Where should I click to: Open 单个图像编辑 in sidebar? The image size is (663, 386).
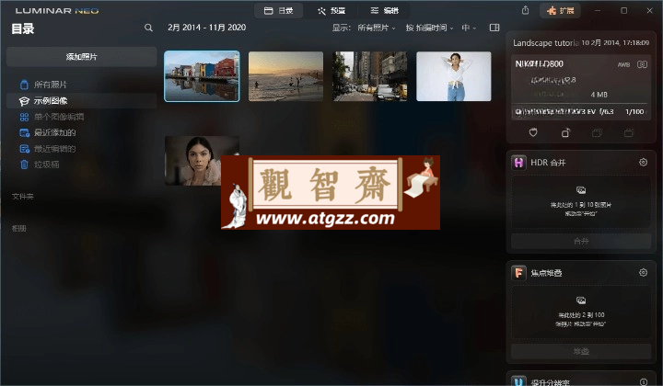click(x=82, y=117)
